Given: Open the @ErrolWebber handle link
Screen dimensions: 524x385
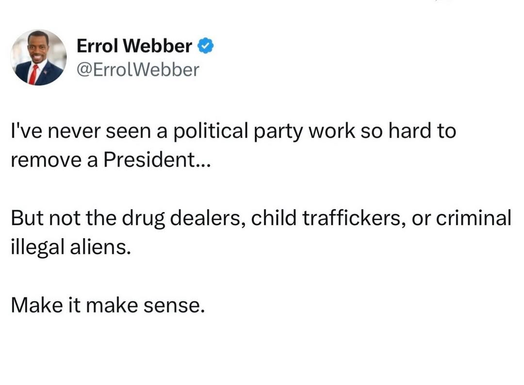Looking at the screenshot, I should click(138, 70).
